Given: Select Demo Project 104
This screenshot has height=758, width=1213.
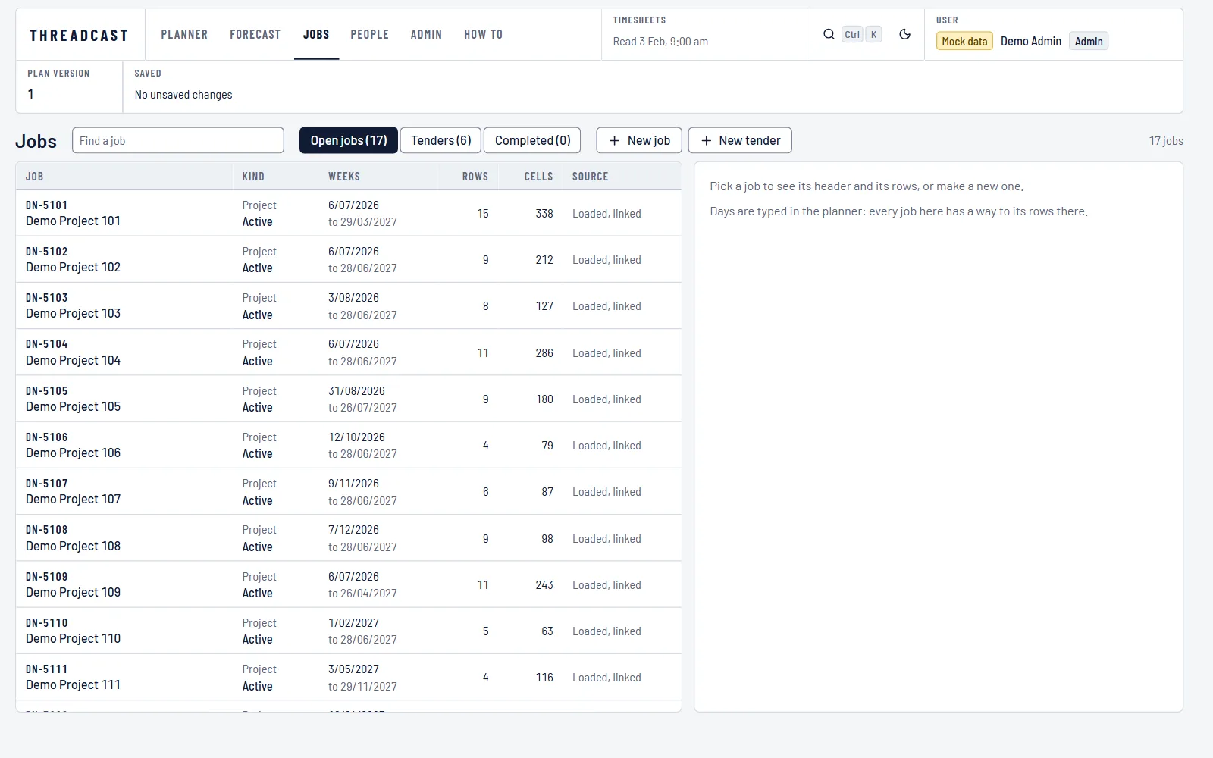Looking at the screenshot, I should tap(349, 352).
